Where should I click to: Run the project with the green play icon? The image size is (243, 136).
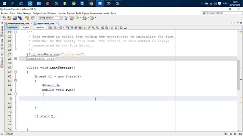pos(77,18)
